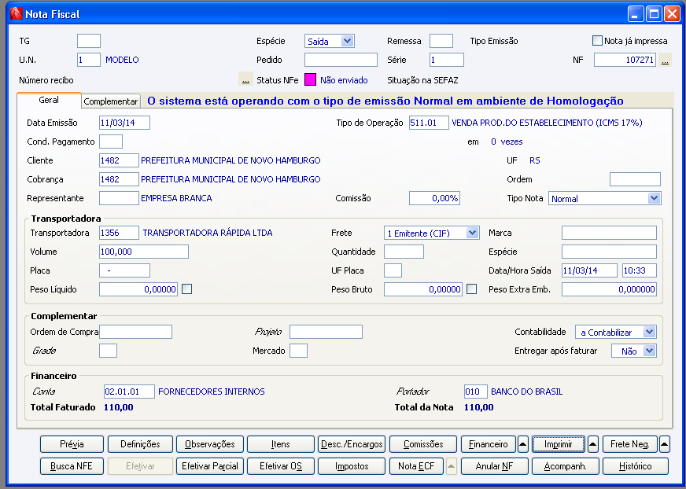Click the Cond. Pagamento input field

point(111,142)
